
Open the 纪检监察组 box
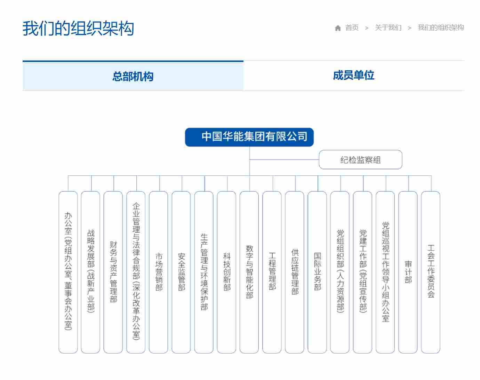coord(360,160)
